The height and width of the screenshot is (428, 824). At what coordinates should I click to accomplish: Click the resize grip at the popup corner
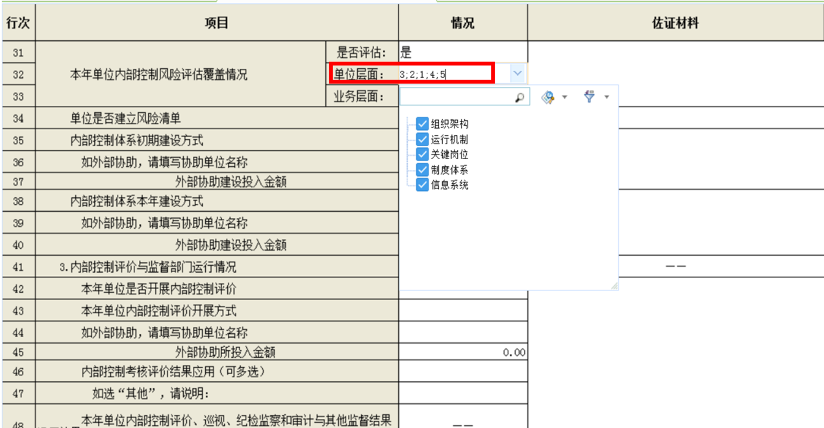[614, 286]
